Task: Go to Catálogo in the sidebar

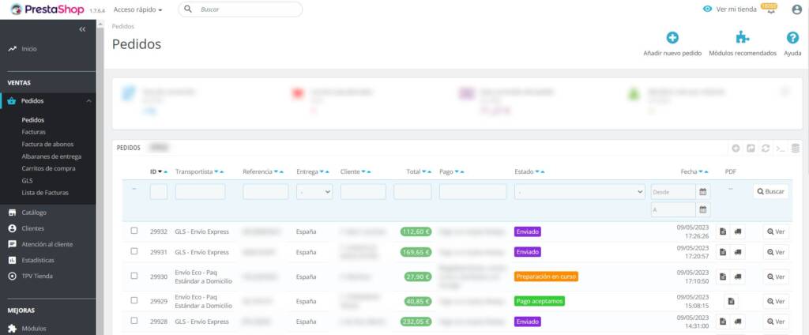Action: click(34, 213)
